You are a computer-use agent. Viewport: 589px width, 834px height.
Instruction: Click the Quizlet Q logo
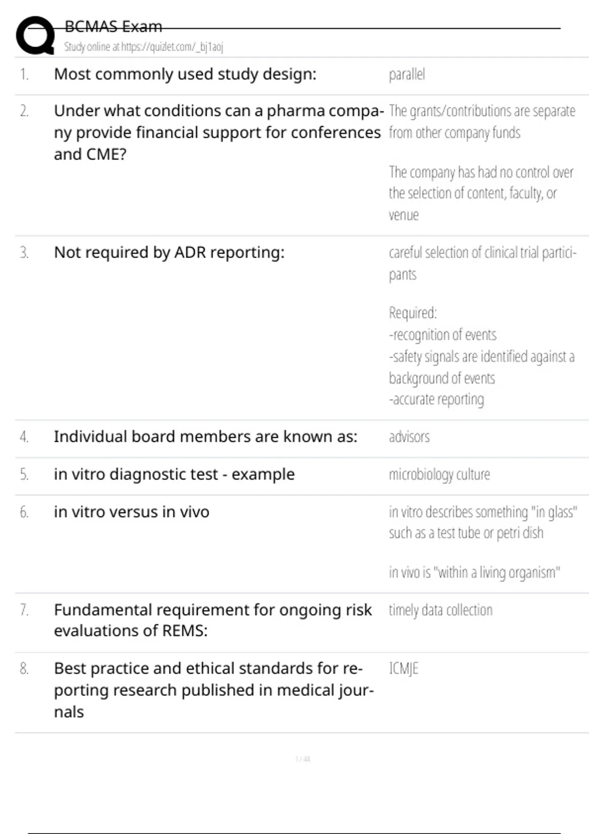(x=35, y=35)
